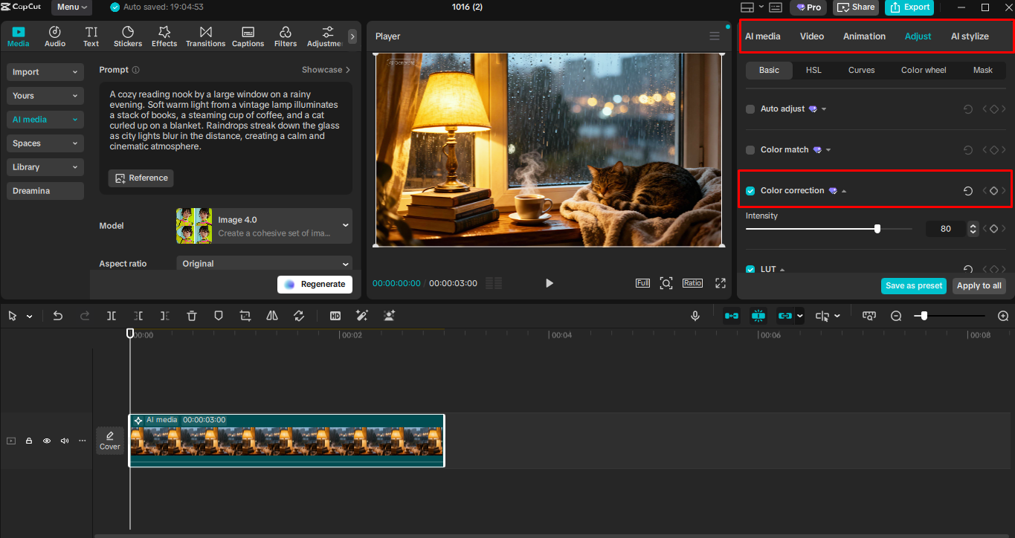Screen dimensions: 1015x538
Task: Select the Split tool in the toolbar
Action: tap(112, 315)
